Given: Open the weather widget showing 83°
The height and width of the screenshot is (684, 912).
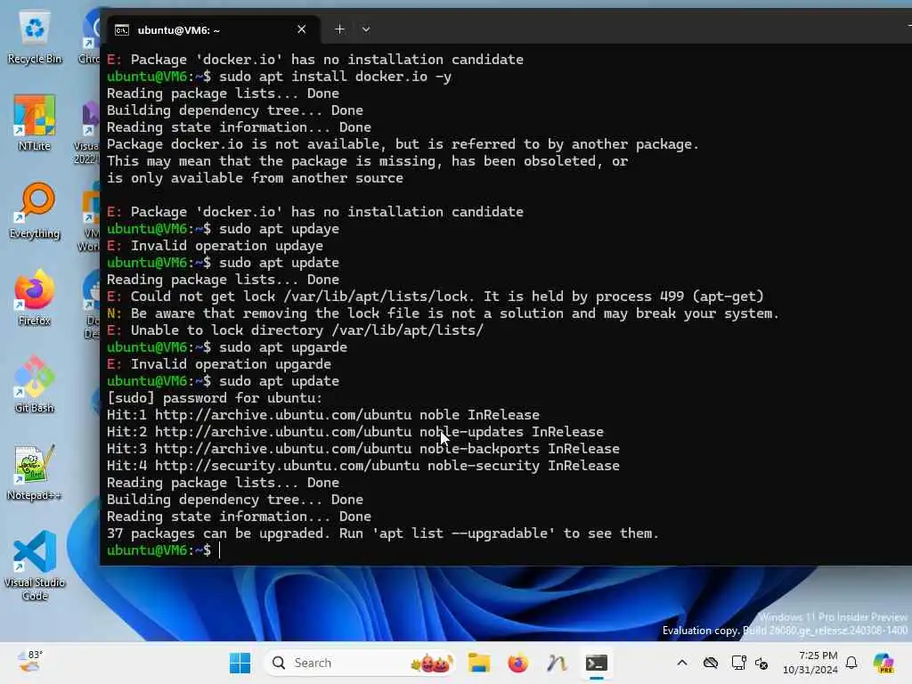Looking at the screenshot, I should coord(30,662).
